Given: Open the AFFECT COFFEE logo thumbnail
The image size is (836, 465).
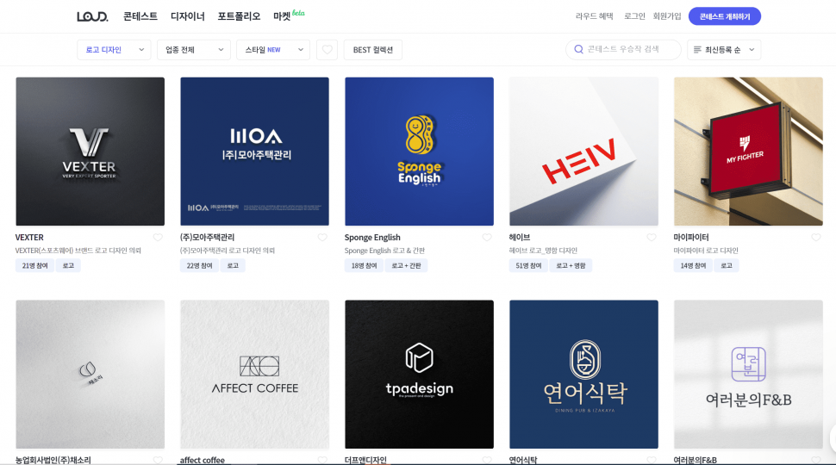Looking at the screenshot, I should click(x=255, y=375).
